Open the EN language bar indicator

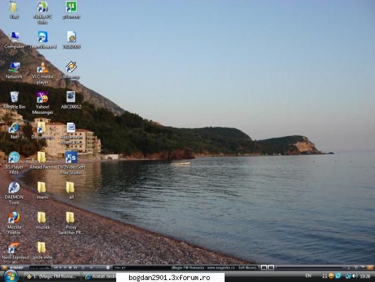tap(308, 276)
